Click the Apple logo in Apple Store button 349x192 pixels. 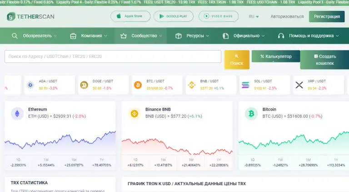click(x=119, y=16)
